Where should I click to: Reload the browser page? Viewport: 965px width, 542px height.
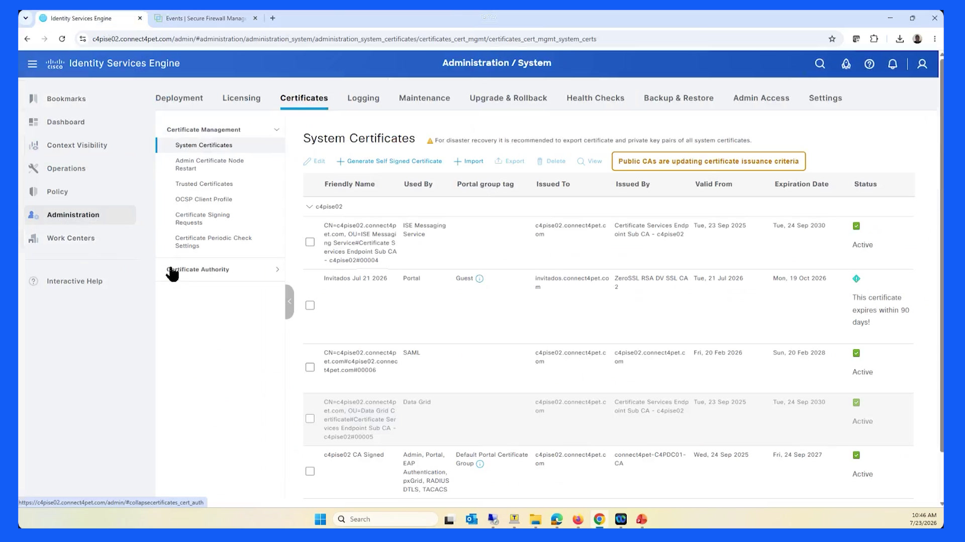[x=62, y=39]
